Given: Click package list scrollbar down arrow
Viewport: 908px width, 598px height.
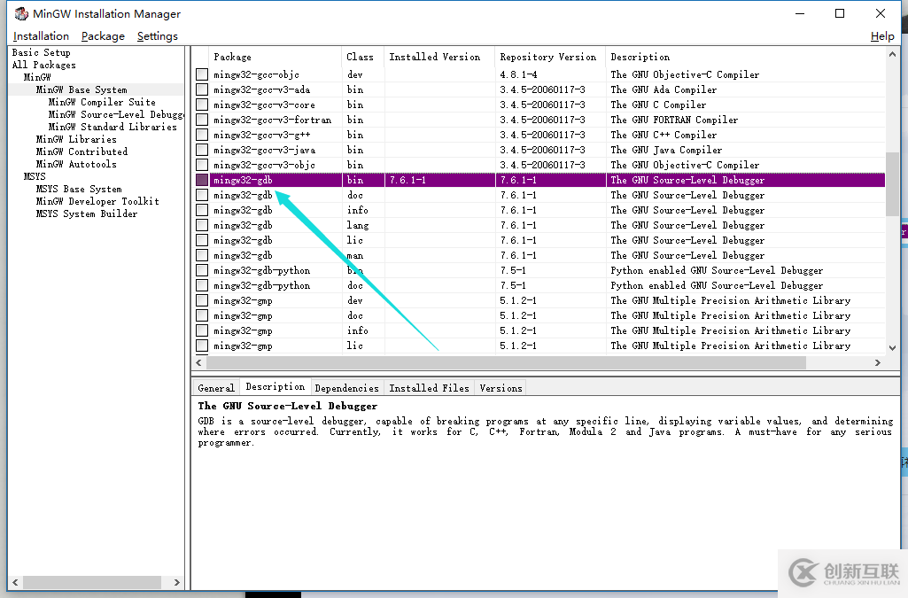Looking at the screenshot, I should coord(892,348).
